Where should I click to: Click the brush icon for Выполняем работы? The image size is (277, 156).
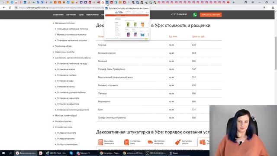(x=178, y=142)
